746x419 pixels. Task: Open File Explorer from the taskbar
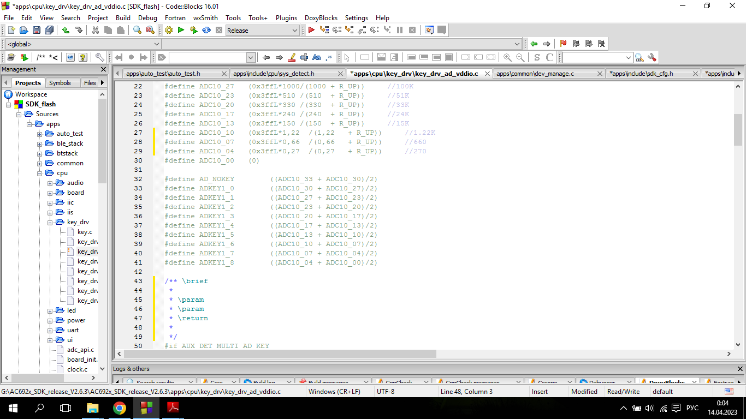click(93, 408)
